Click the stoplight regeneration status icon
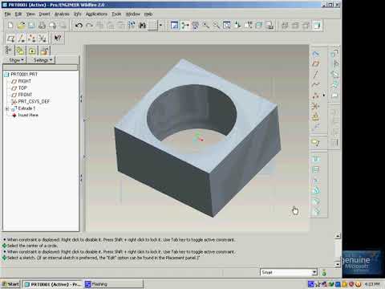The image size is (385, 289). coord(324,272)
